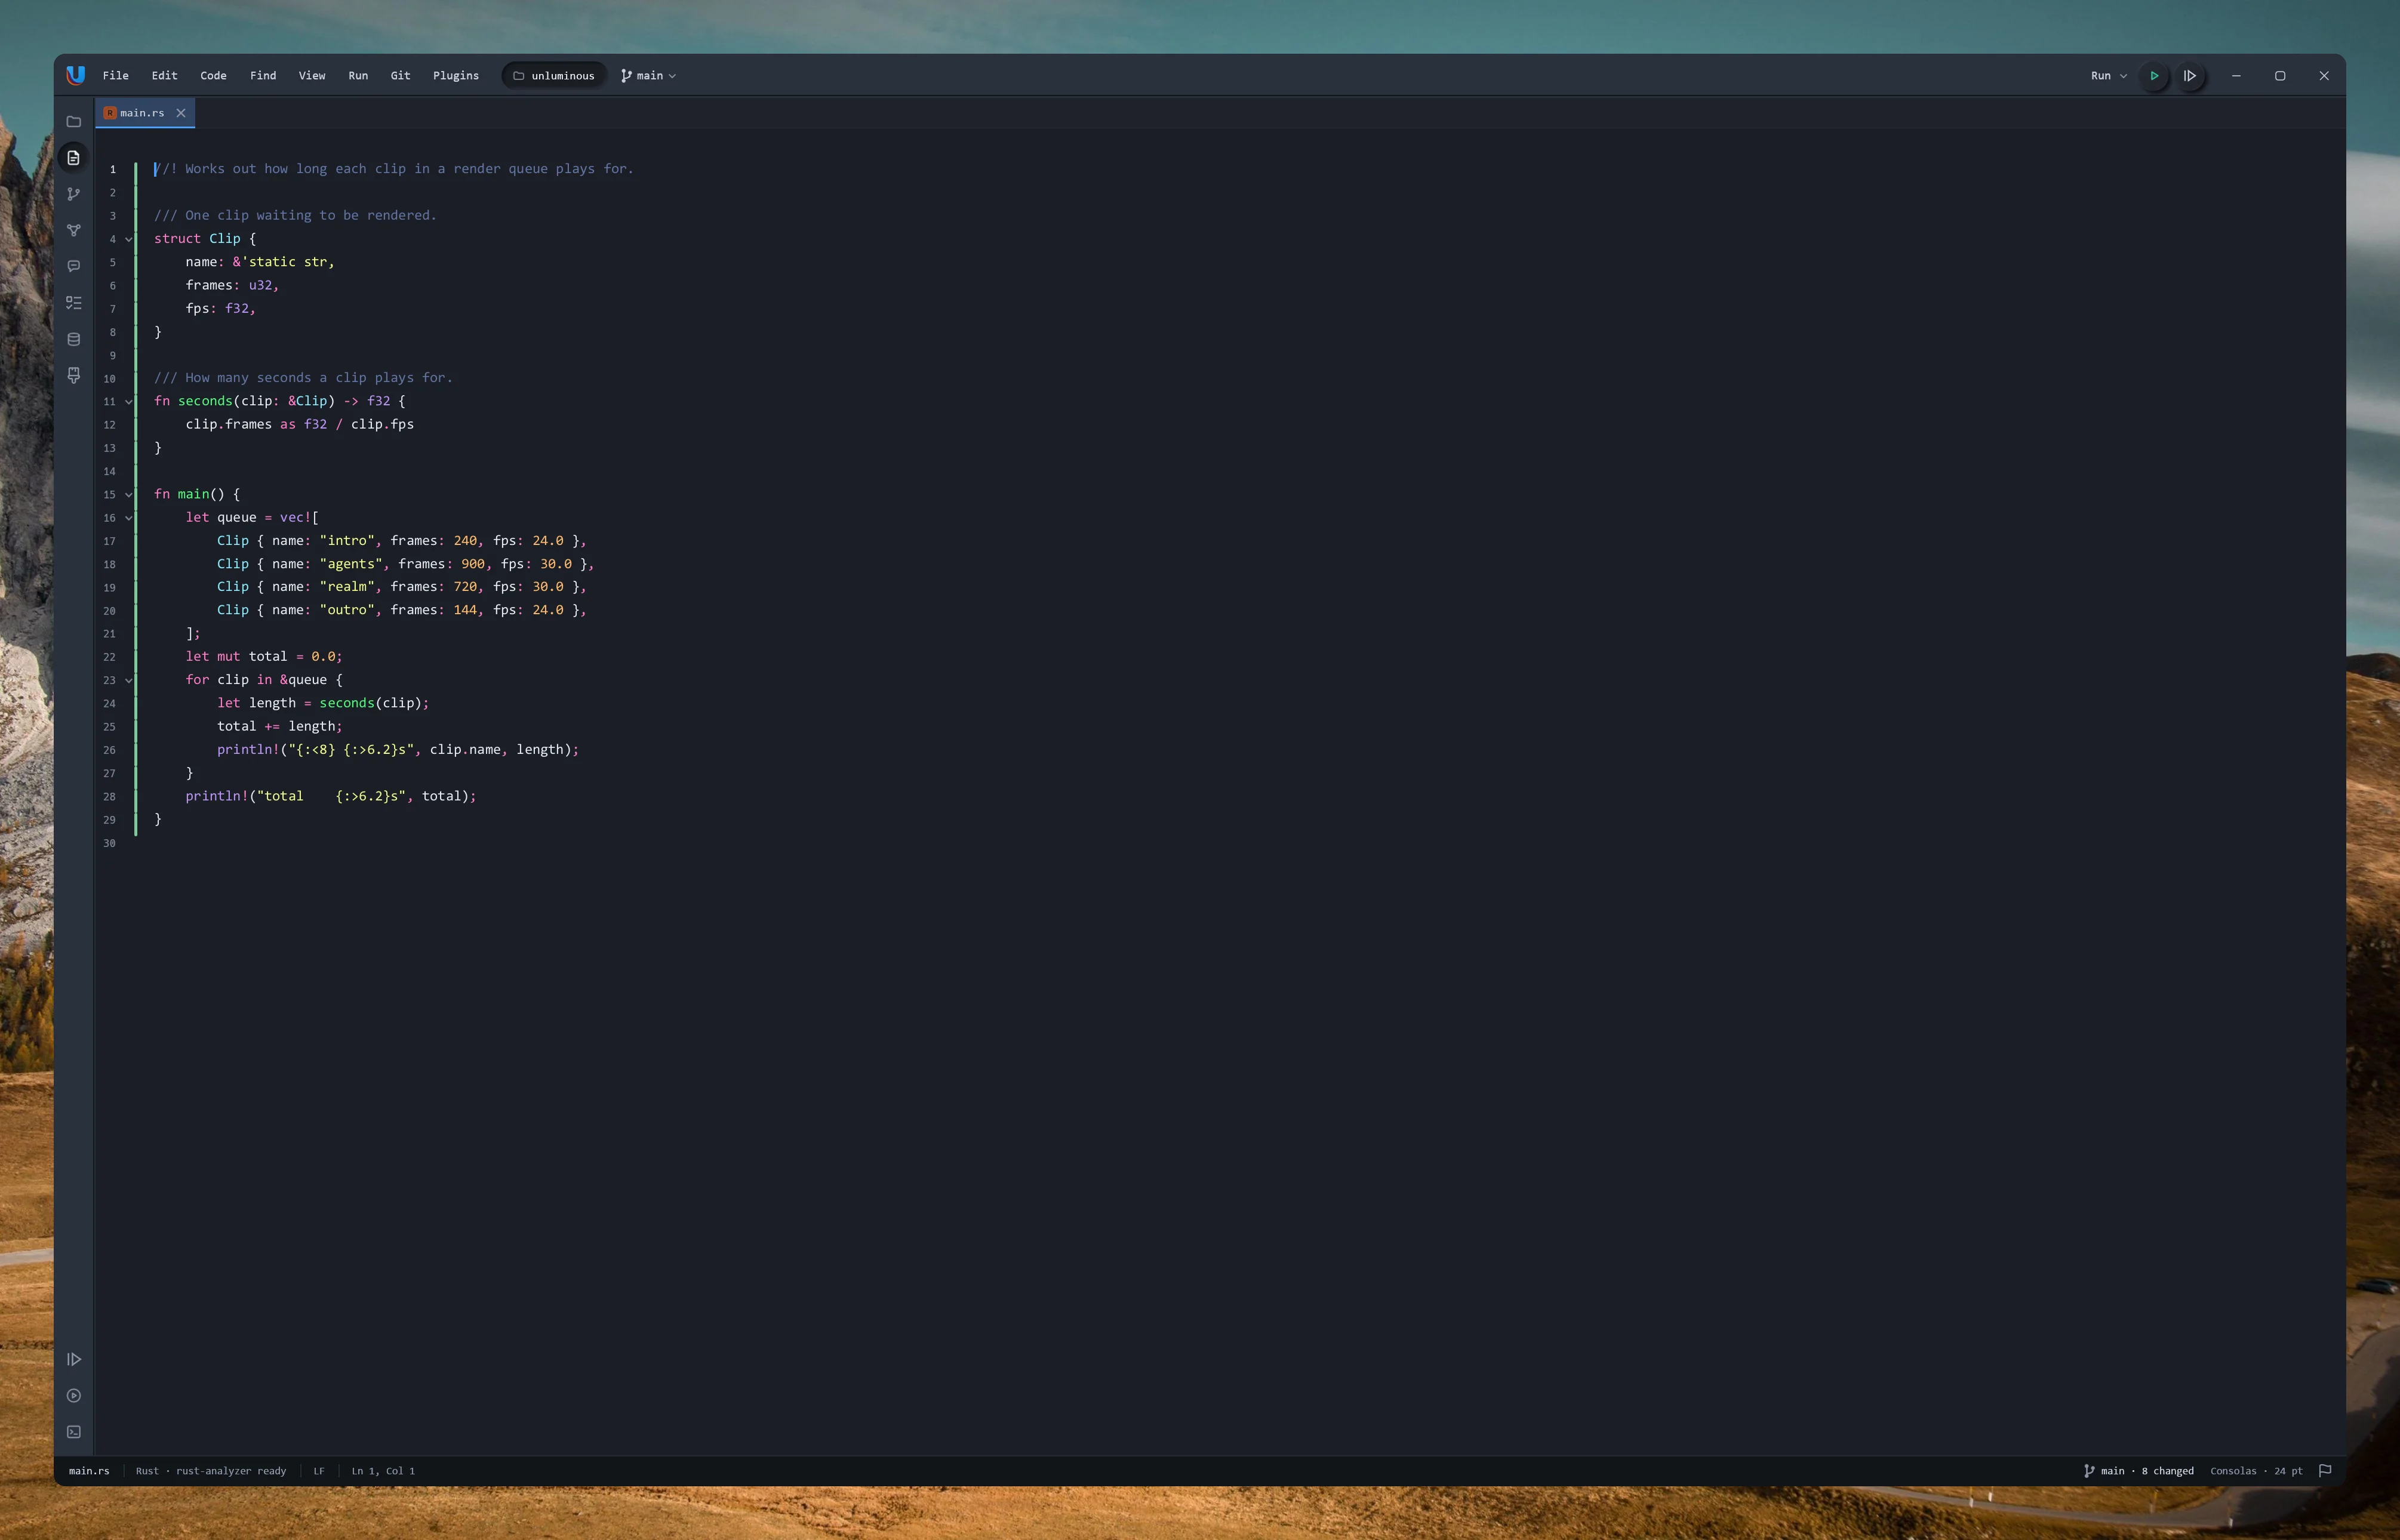Click 'Rust · rust-analyzer ready' in status bar
This screenshot has width=2400, height=1540.
(211, 1471)
